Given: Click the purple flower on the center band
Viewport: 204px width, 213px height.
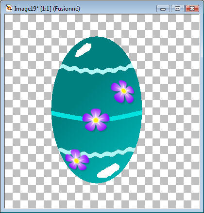Looking at the screenshot, I should click(x=96, y=120).
